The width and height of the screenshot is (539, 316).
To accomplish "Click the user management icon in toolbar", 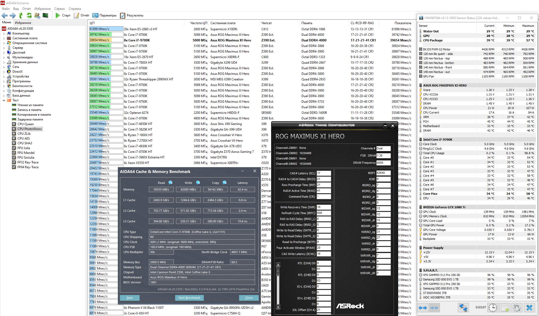I will [37, 15].
